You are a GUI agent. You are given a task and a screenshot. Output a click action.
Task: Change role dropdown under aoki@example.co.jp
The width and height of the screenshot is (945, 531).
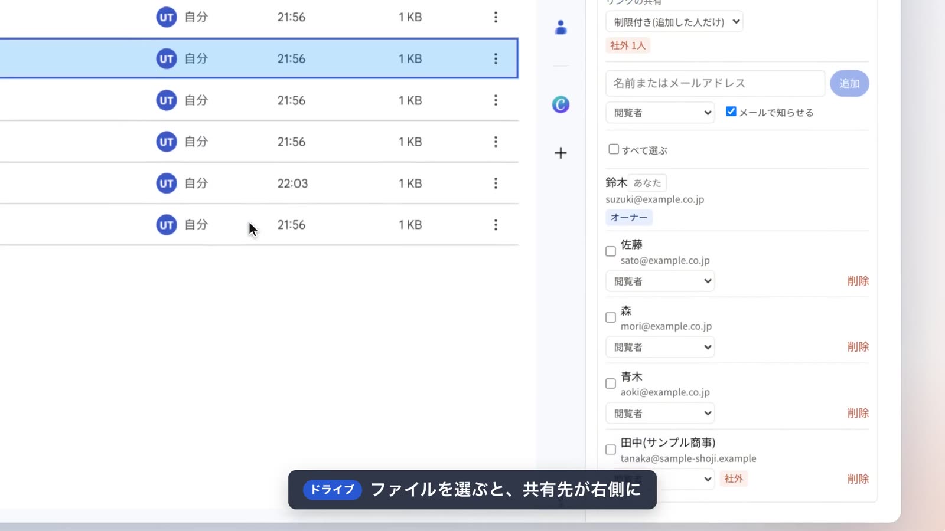point(660,414)
